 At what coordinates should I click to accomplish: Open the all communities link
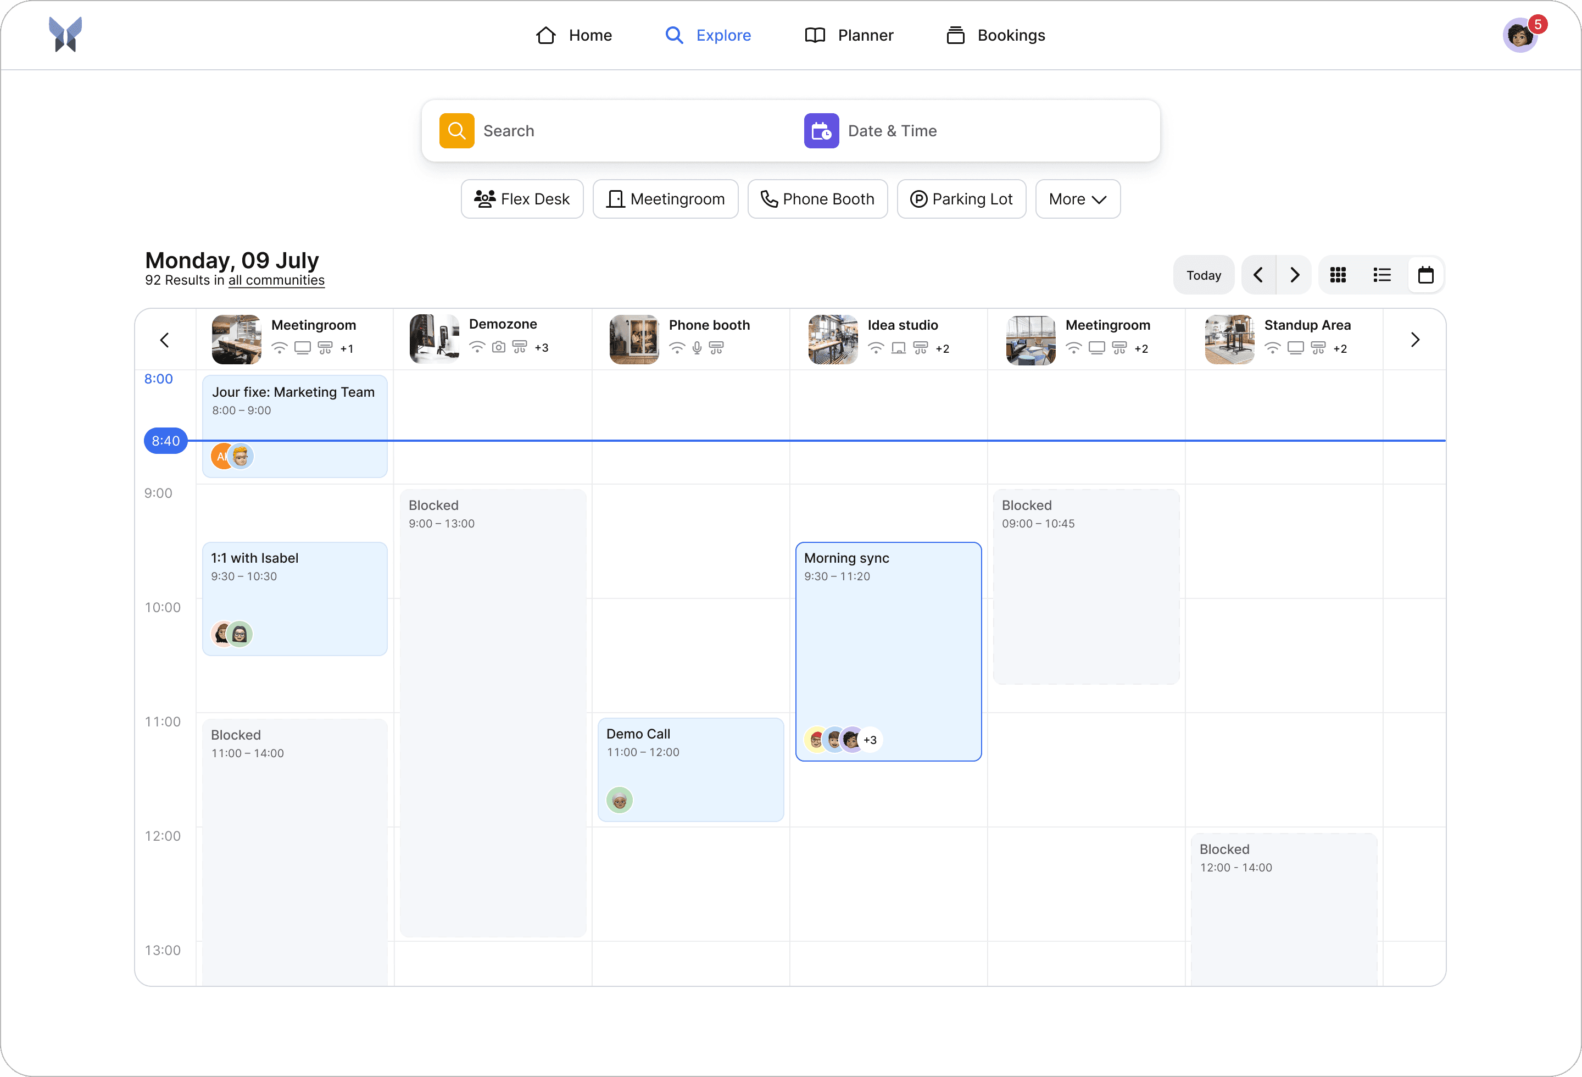tap(276, 280)
